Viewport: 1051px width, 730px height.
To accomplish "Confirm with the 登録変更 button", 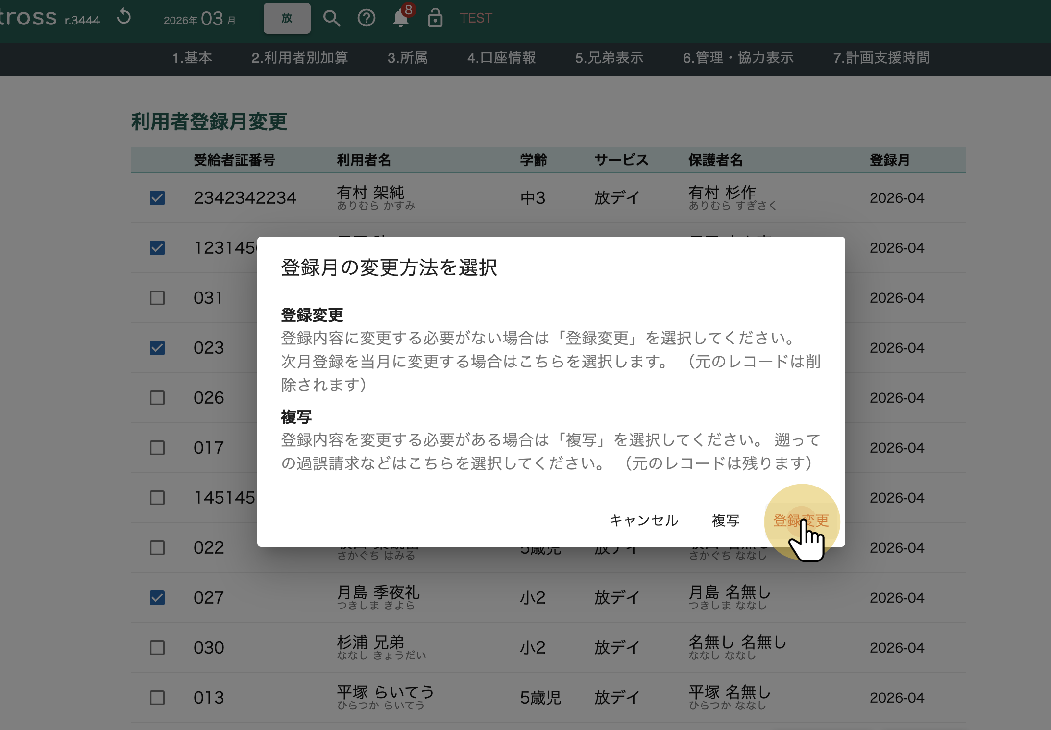I will click(x=801, y=520).
